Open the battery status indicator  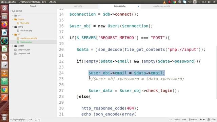tap(203, 2)
